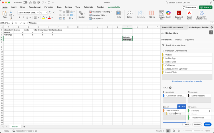This screenshot has width=214, height=133.
Task: Click the Share button
Action: click(x=205, y=7)
